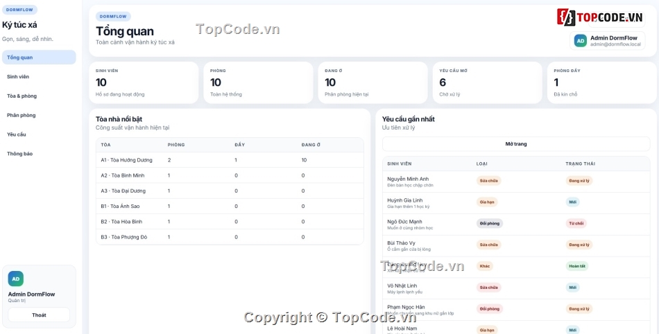Click the Đổi phòng badge for Ngô Đức Mạnh
The width and height of the screenshot is (659, 334).
point(490,223)
